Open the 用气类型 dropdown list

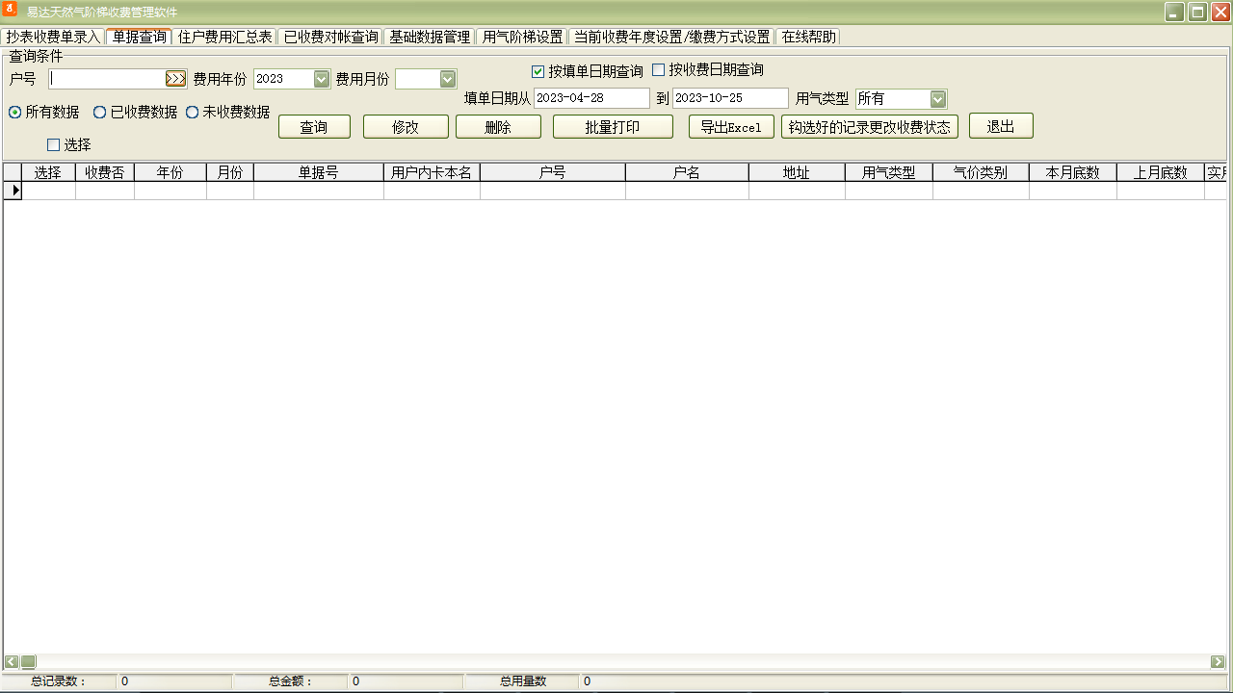tap(938, 98)
